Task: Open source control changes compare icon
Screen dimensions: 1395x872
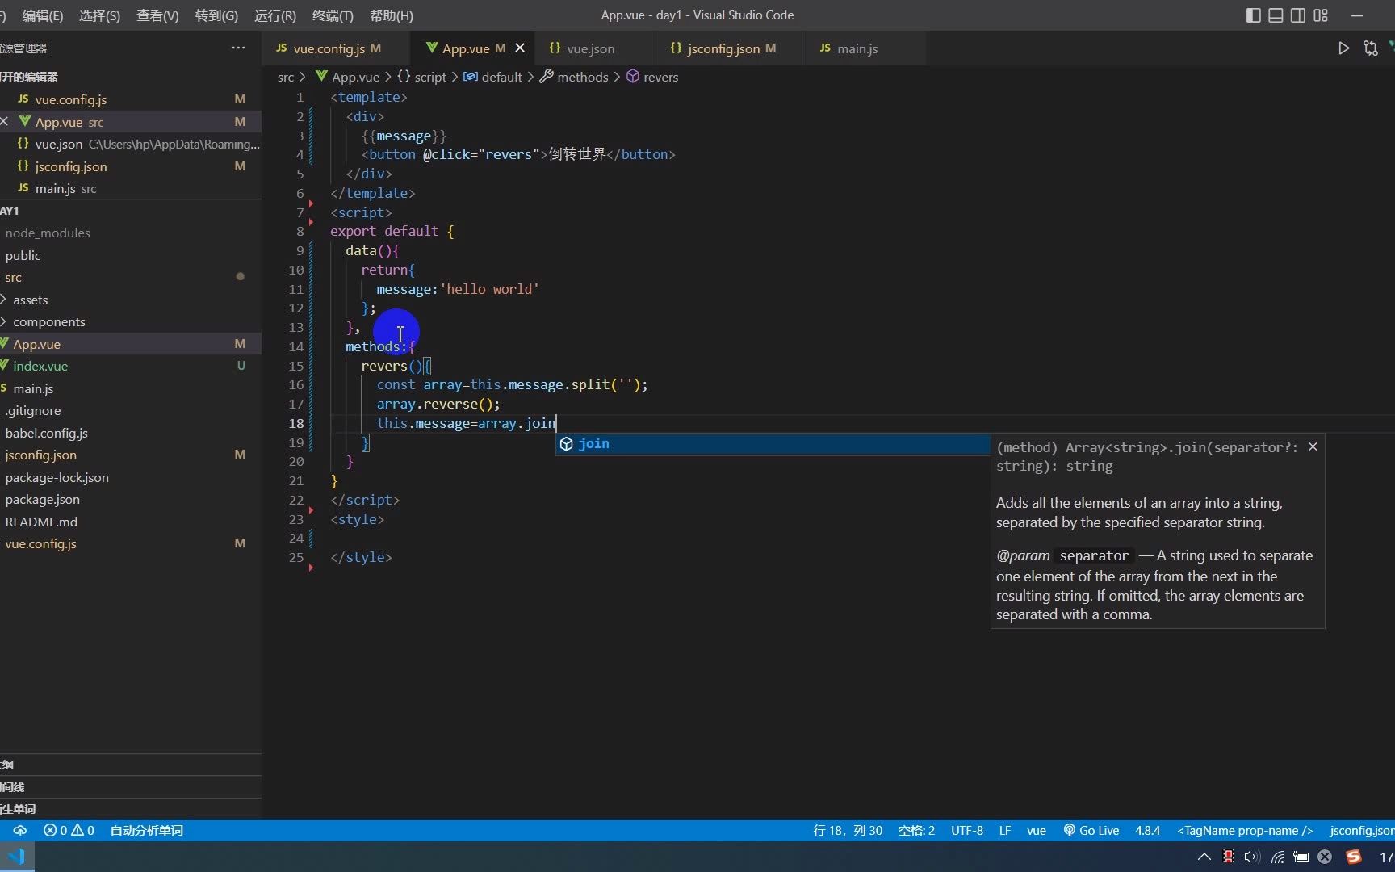Action: point(1371,48)
